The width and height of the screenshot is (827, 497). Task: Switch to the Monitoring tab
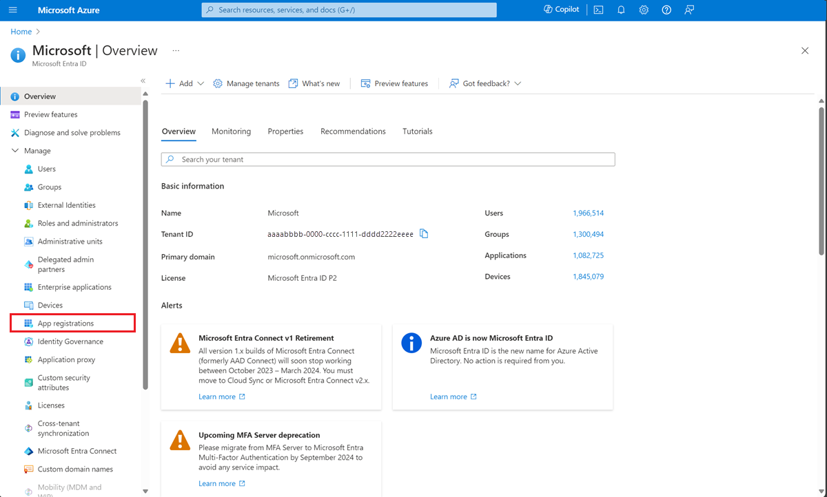click(231, 131)
